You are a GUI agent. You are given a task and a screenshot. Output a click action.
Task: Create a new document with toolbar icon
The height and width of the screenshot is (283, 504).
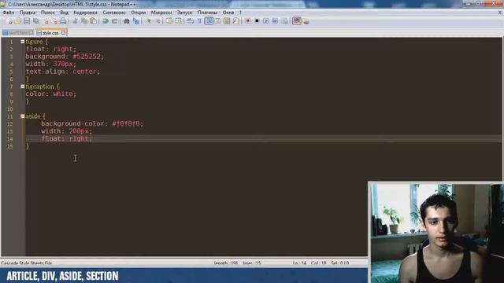9,21
